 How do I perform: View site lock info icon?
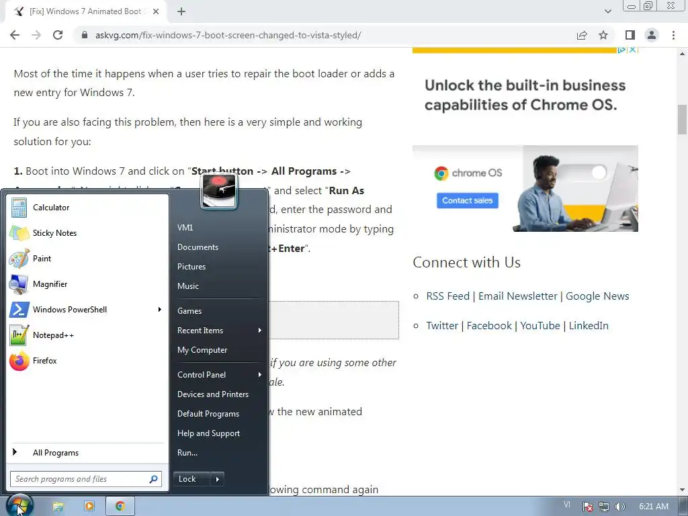pos(85,35)
